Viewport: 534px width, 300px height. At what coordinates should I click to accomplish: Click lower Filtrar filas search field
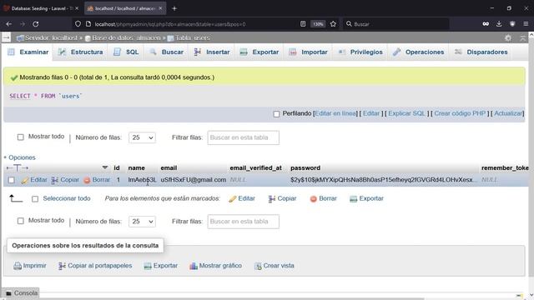(x=243, y=222)
